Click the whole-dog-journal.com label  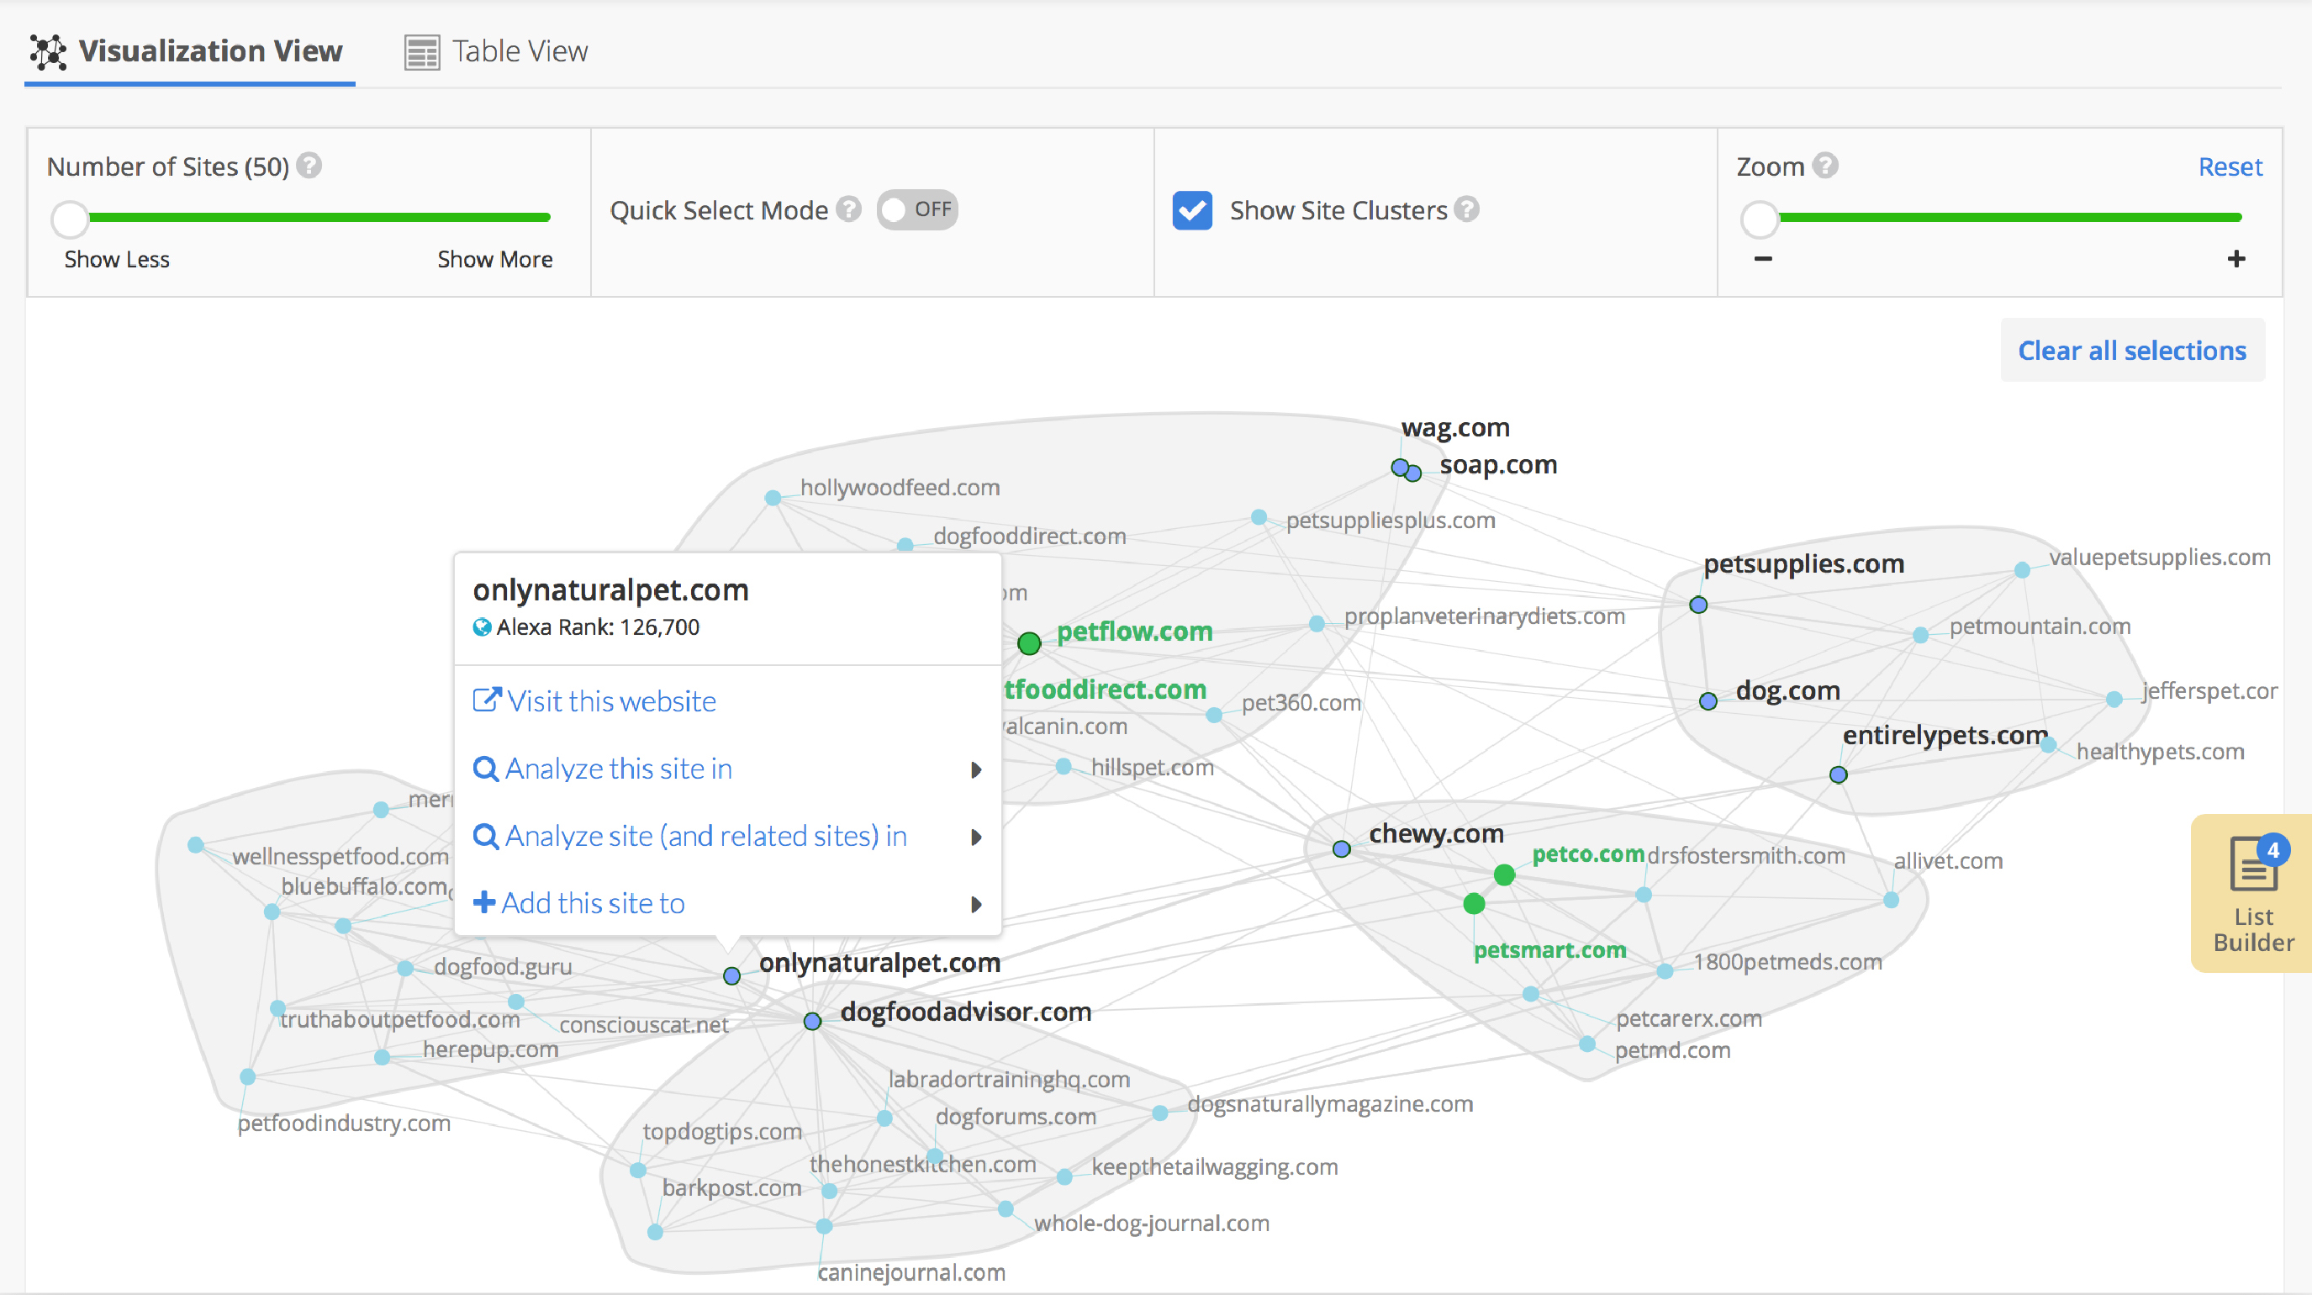click(1152, 1224)
